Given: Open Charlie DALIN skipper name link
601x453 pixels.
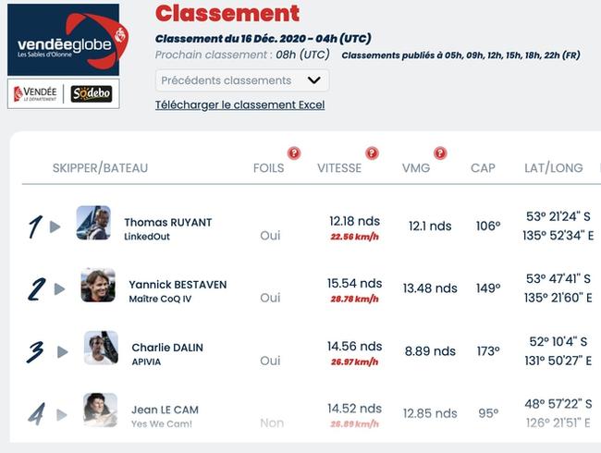Looking at the screenshot, I should click(x=167, y=348).
